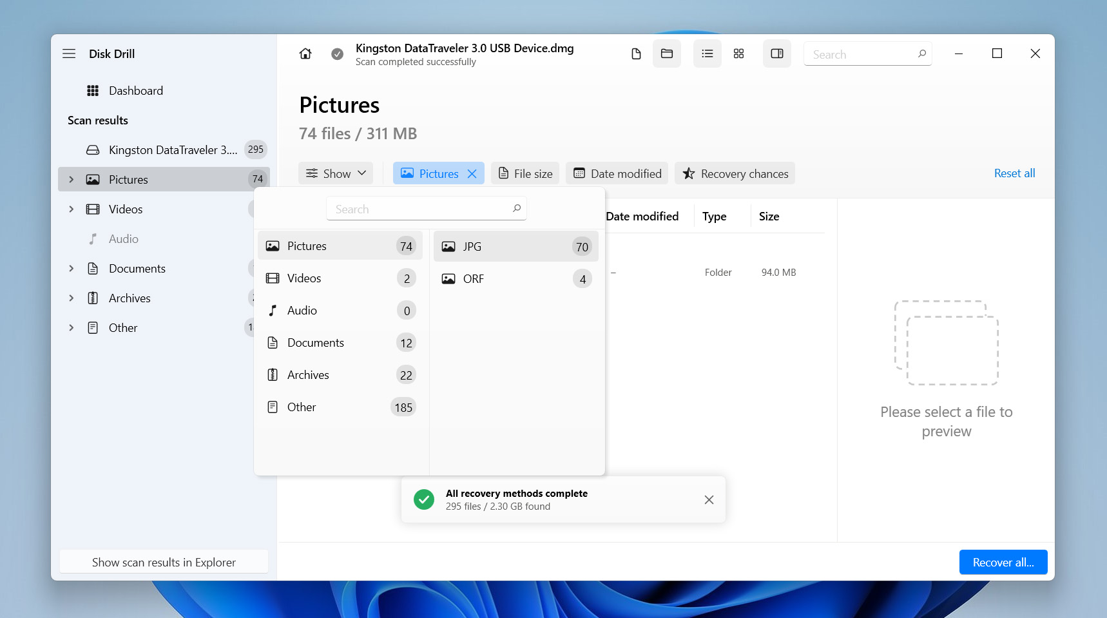
Task: Open the Show filter dropdown
Action: click(336, 173)
